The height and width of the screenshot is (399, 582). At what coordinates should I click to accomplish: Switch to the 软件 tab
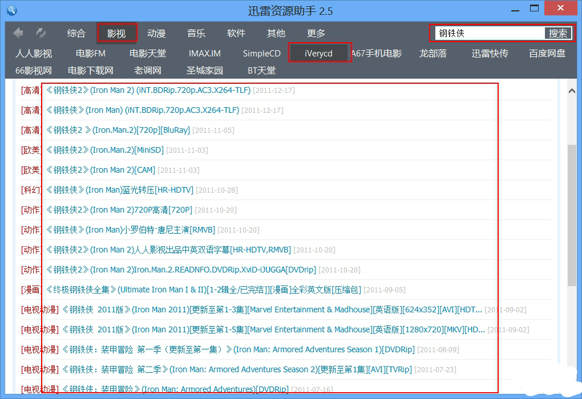click(236, 34)
